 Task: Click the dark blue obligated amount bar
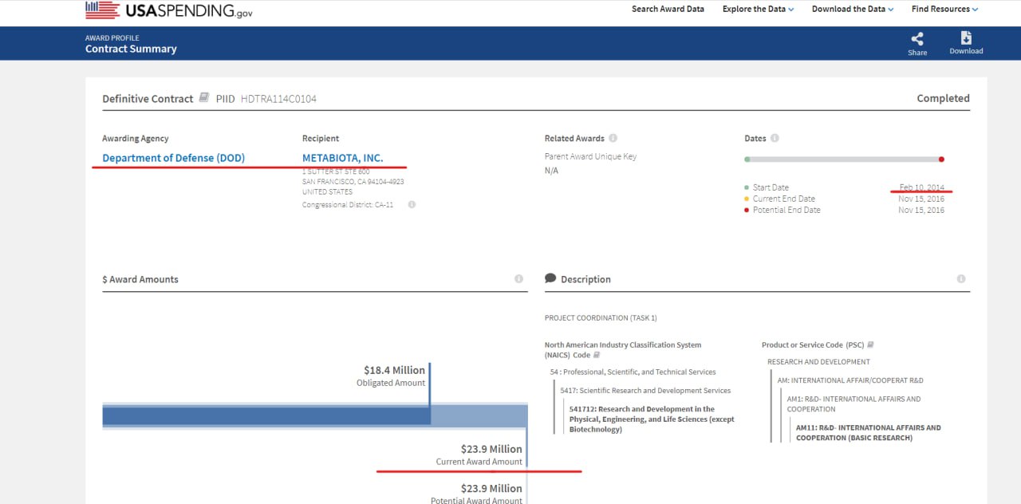click(266, 416)
